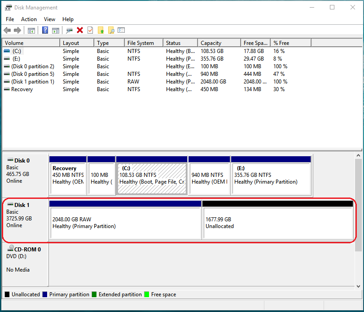
Task: Click the dark green Extended partition legend swatch
Action: [94, 294]
